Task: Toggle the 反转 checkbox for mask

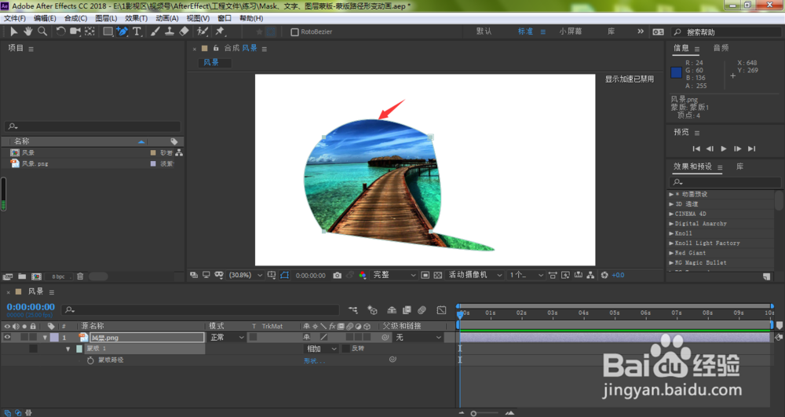Action: (x=345, y=349)
